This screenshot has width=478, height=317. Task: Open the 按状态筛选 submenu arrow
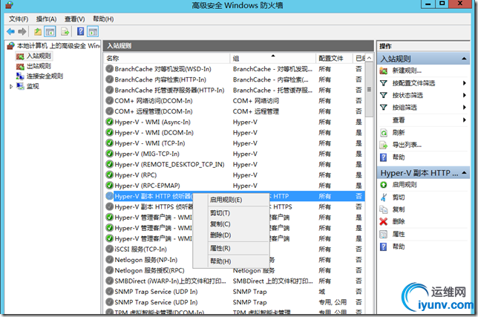pyautogui.click(x=465, y=95)
